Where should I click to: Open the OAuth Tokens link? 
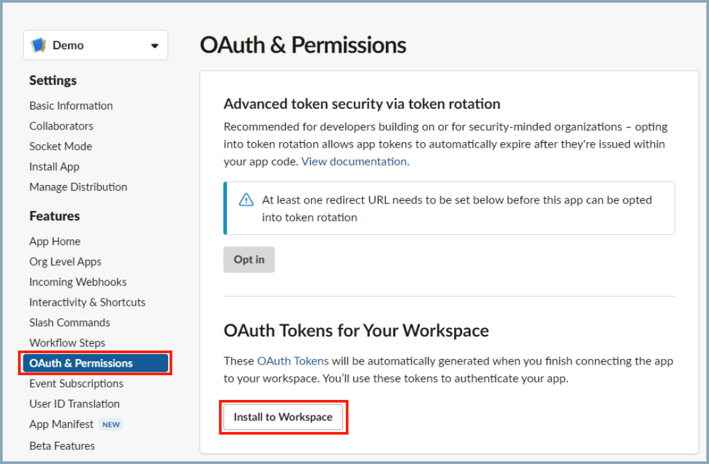coord(292,361)
